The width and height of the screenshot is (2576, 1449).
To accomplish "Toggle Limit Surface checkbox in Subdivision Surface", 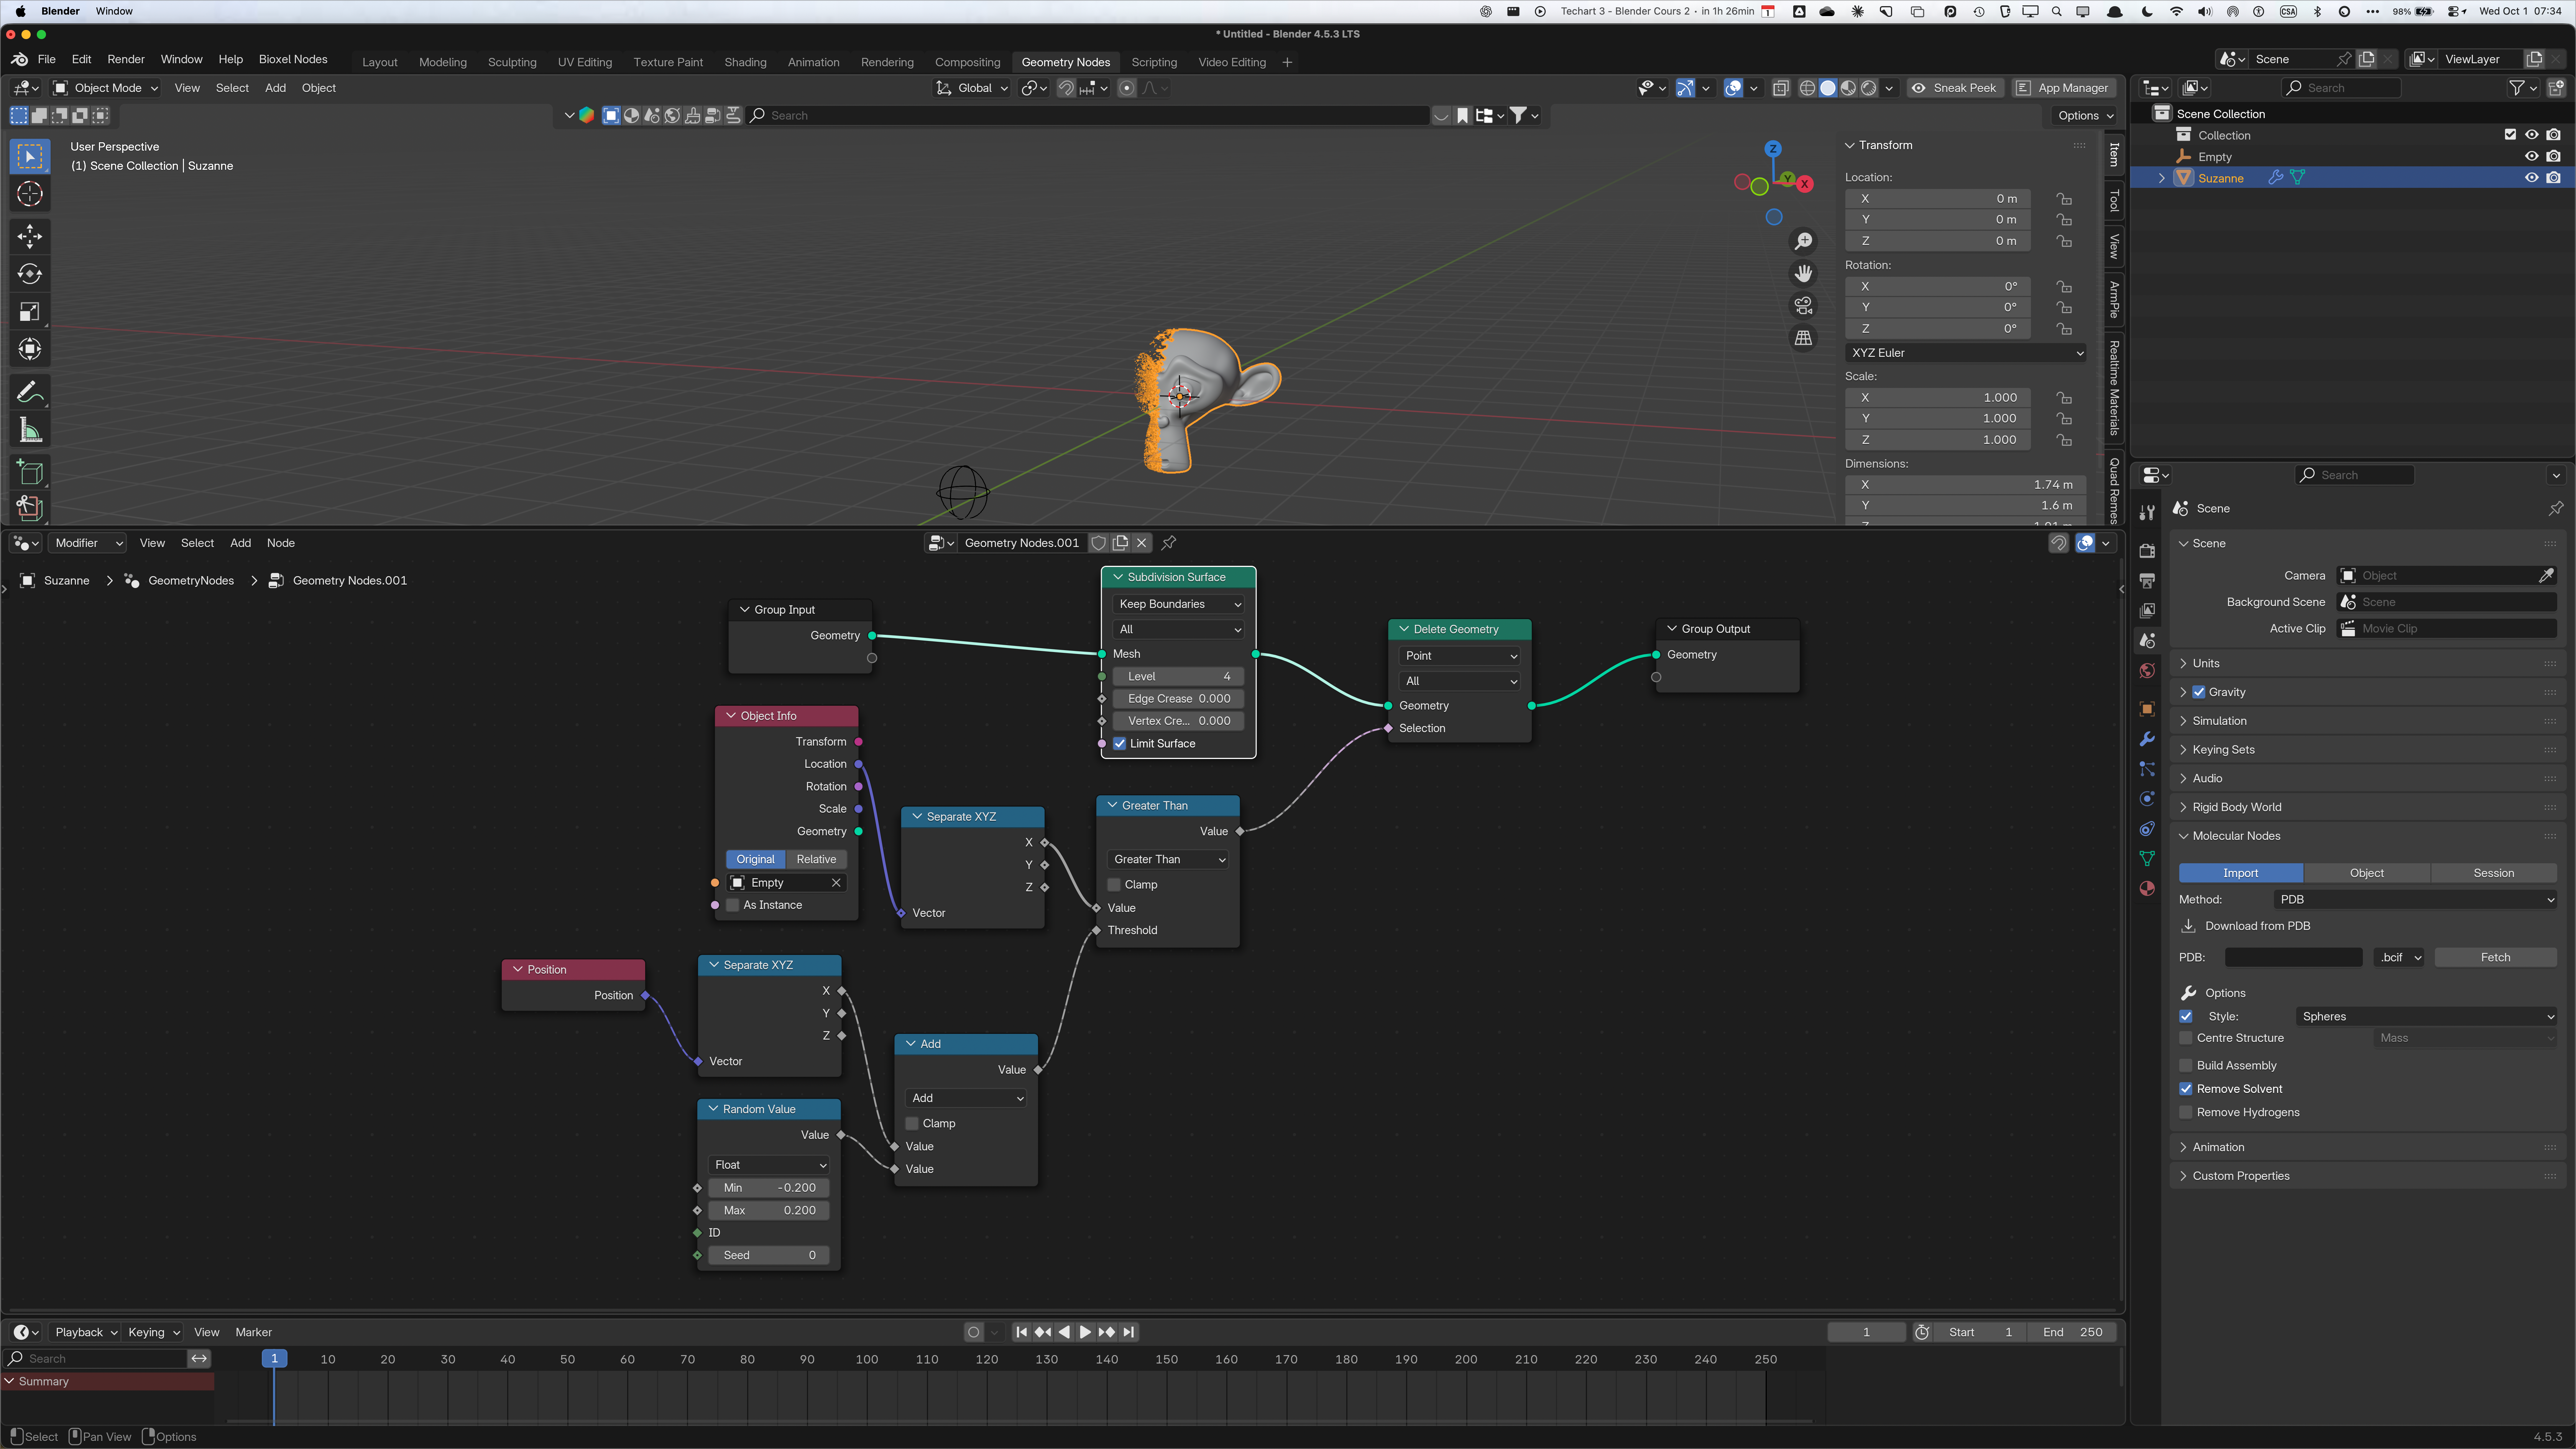I will pyautogui.click(x=1120, y=744).
